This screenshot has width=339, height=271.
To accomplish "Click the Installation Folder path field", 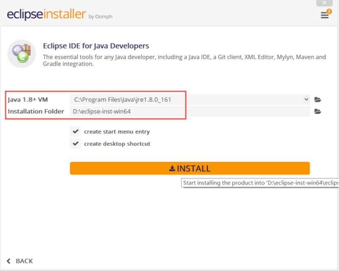I will 190,111.
